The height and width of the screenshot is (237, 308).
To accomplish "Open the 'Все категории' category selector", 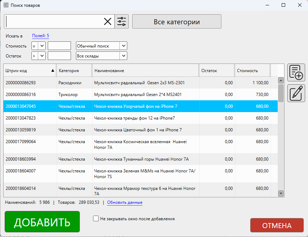I will (x=176, y=21).
